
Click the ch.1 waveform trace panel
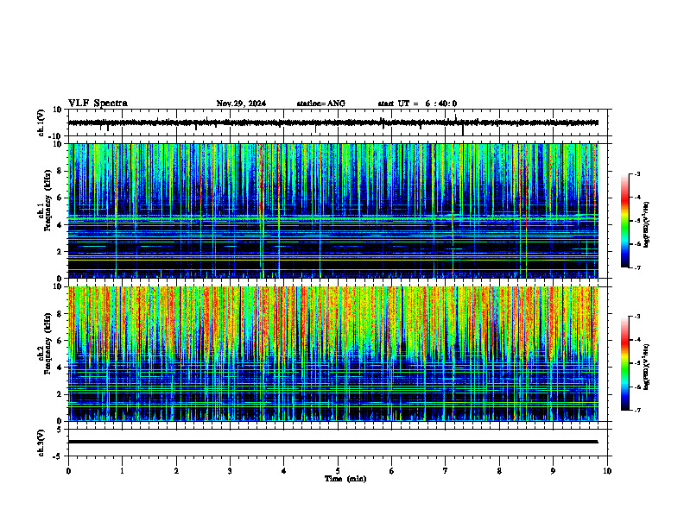tap(339, 123)
